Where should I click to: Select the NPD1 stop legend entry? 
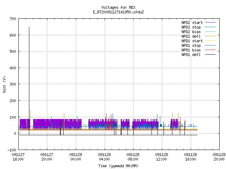click(191, 45)
